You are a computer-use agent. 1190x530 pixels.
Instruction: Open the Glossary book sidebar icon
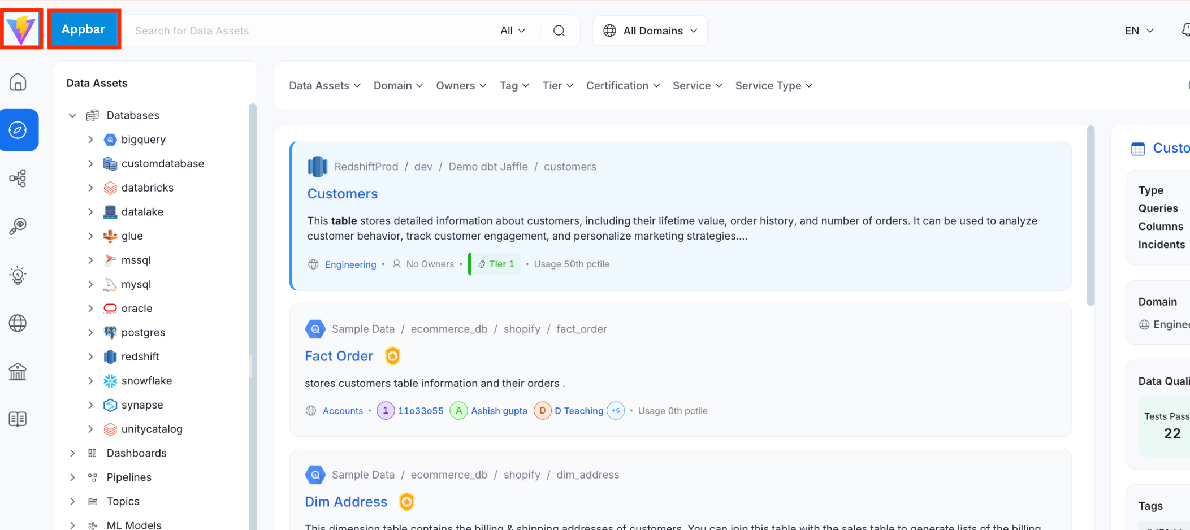18,419
